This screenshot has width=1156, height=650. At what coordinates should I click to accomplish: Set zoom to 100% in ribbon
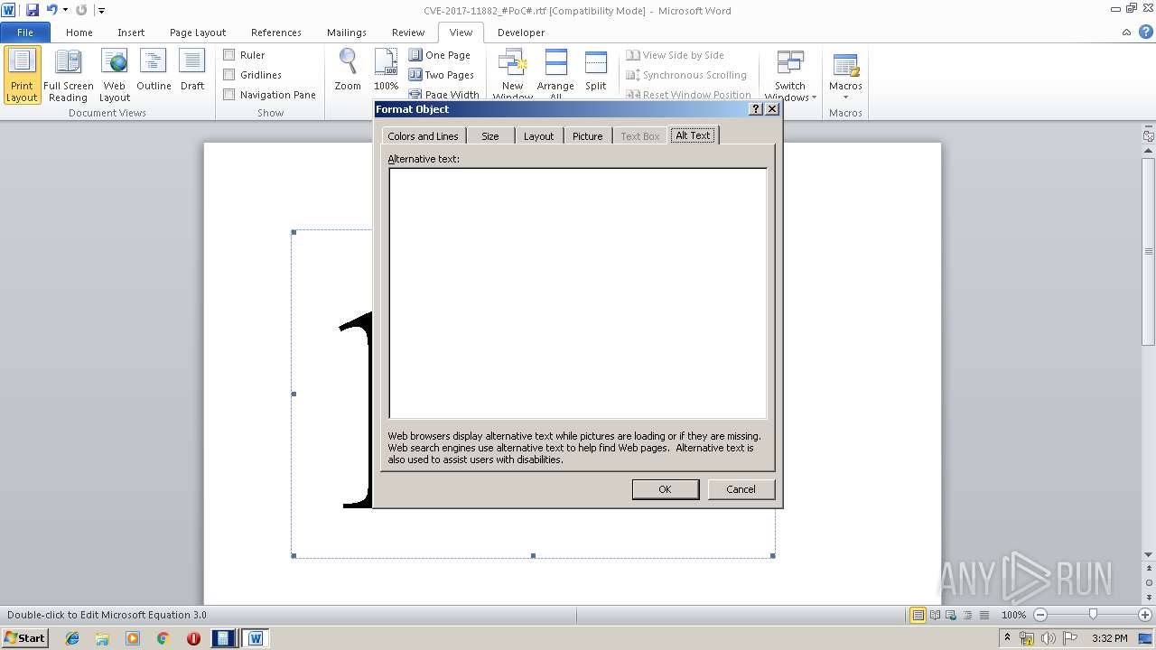click(x=386, y=70)
